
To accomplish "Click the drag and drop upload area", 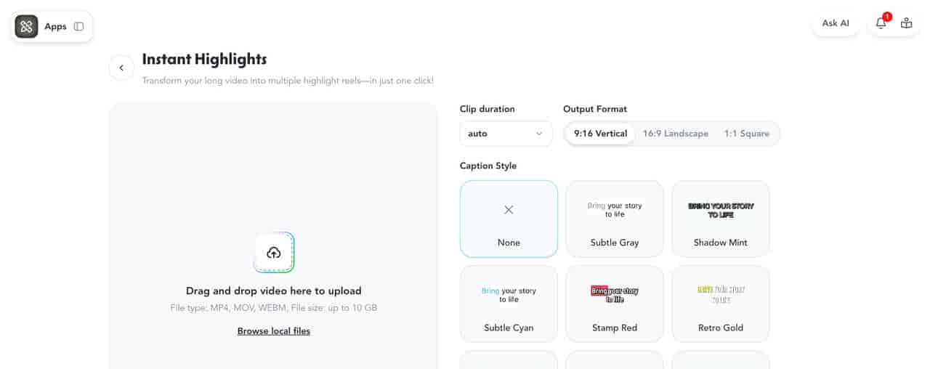I will coord(274,182).
